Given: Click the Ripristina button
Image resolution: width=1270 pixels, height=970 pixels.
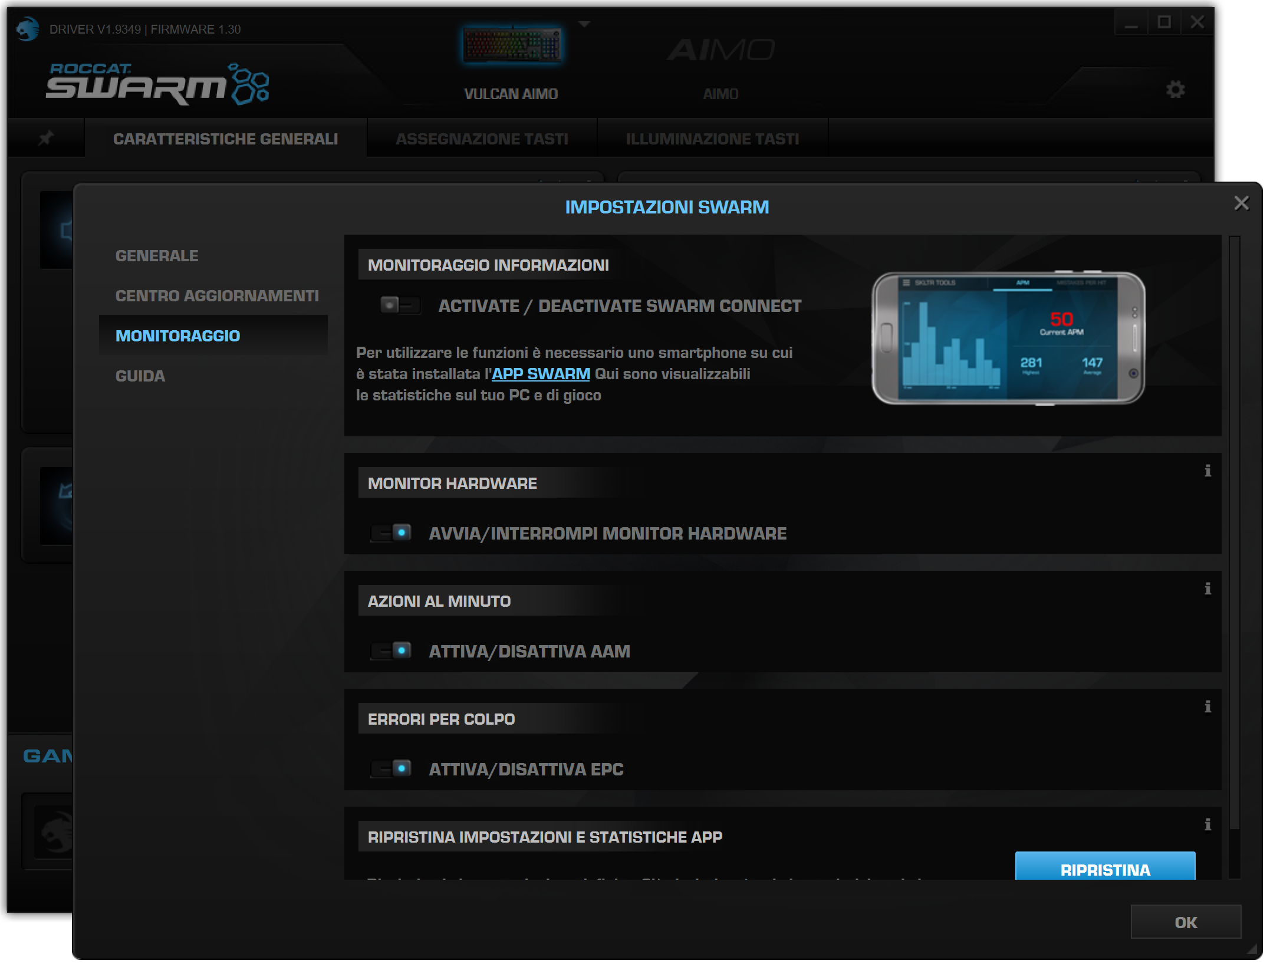Looking at the screenshot, I should [x=1106, y=866].
